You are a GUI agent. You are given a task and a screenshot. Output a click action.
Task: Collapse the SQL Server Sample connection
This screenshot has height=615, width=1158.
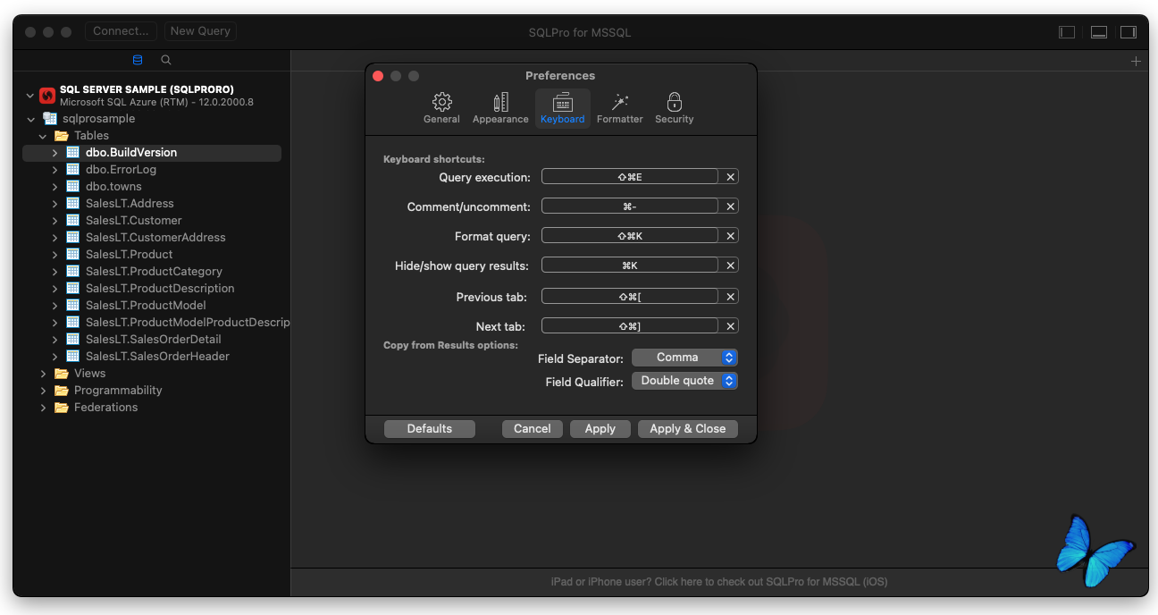30,96
